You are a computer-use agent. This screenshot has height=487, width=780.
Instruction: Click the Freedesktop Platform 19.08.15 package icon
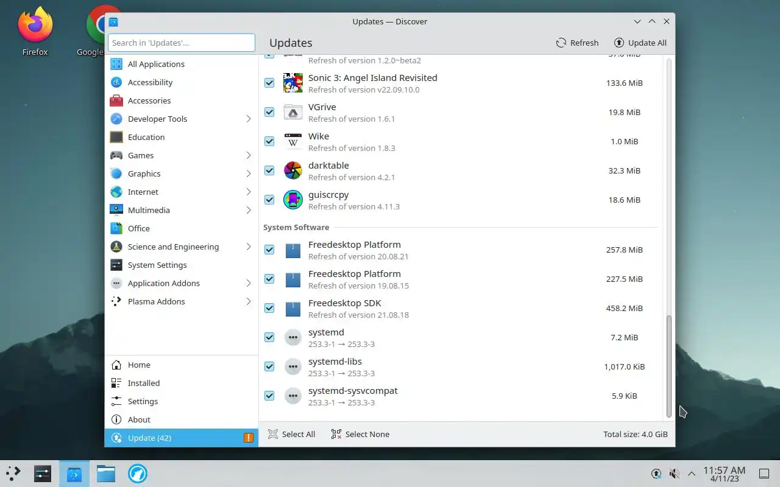click(x=293, y=279)
